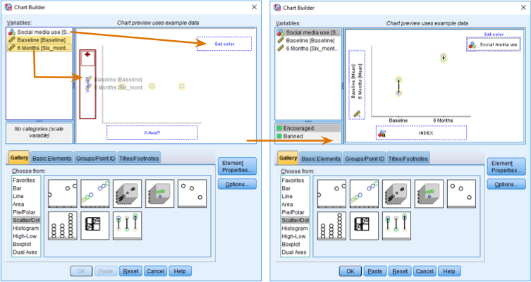Pick Scatterplot Matrix icon in left window gallery
Screen dimensions: 531x282
(94, 225)
